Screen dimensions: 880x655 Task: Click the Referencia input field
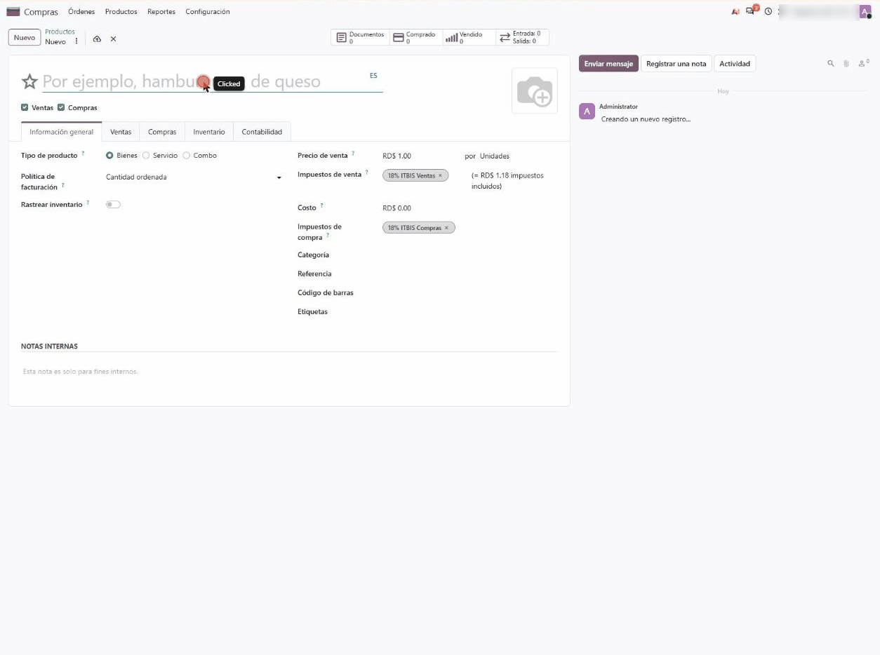click(469, 274)
